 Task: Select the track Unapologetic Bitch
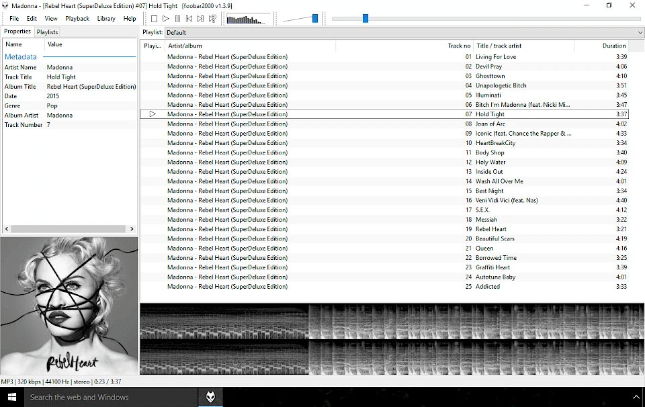point(384,85)
